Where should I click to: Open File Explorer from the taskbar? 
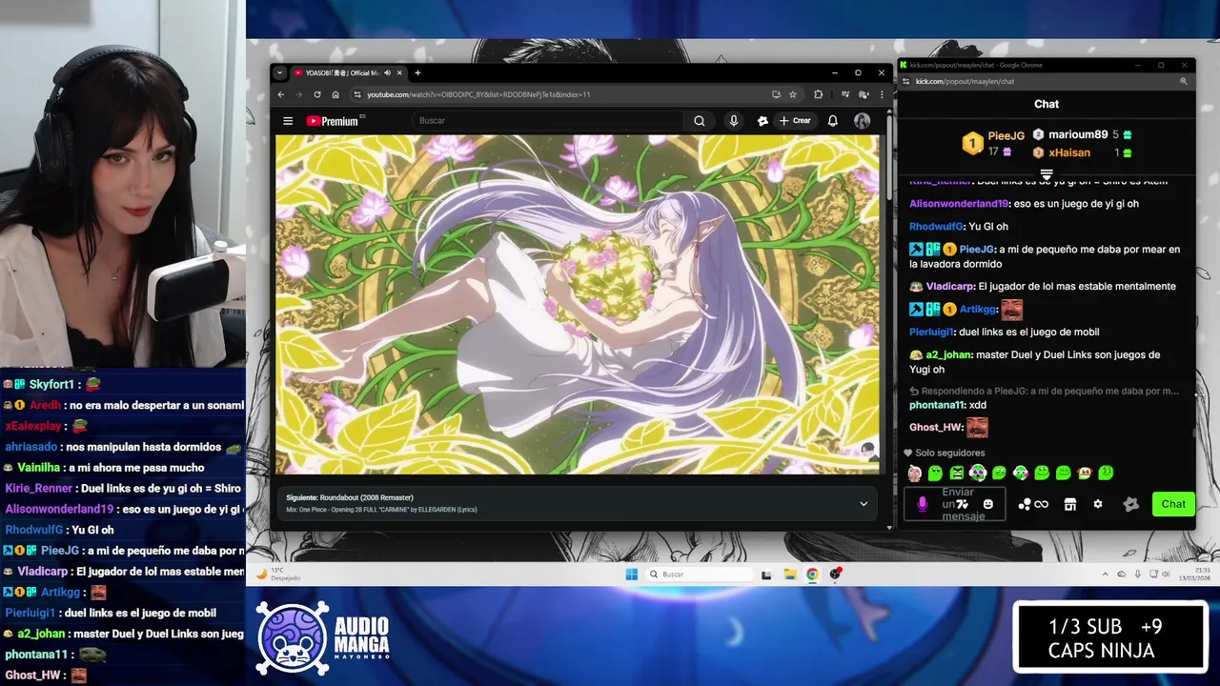coord(790,575)
